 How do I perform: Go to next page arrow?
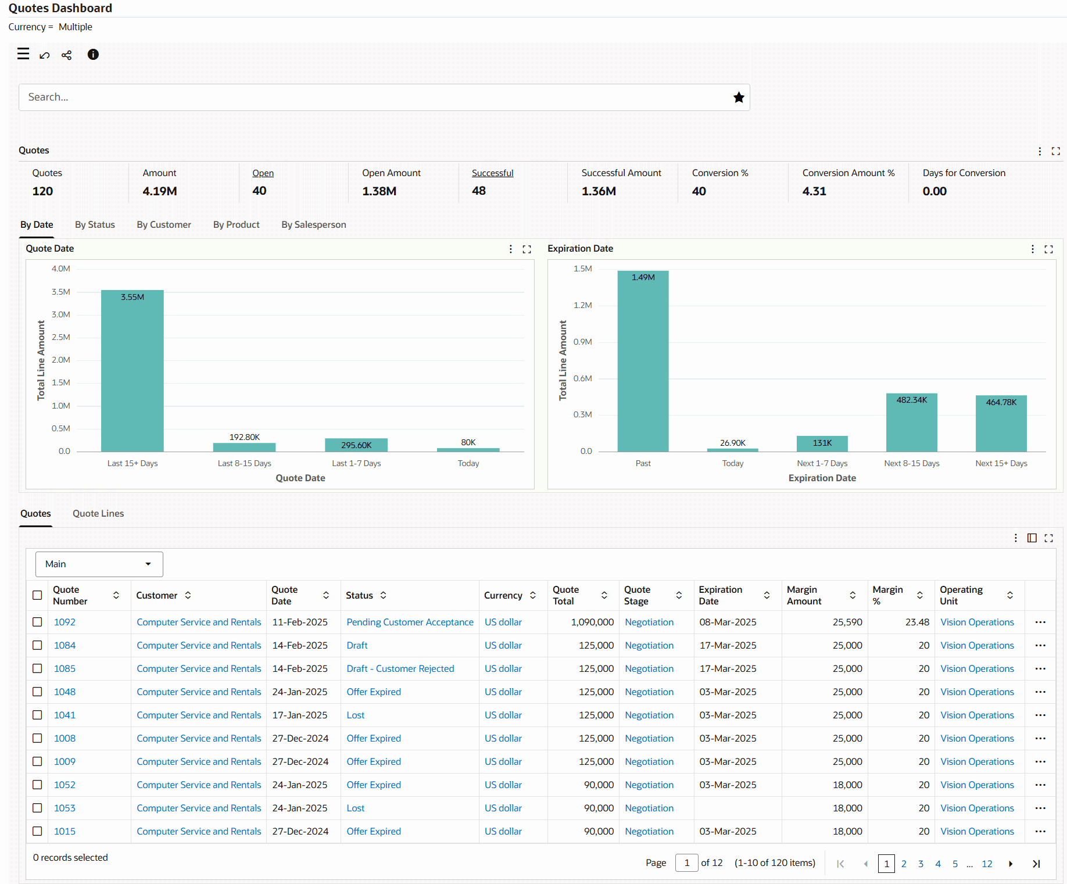click(1011, 864)
